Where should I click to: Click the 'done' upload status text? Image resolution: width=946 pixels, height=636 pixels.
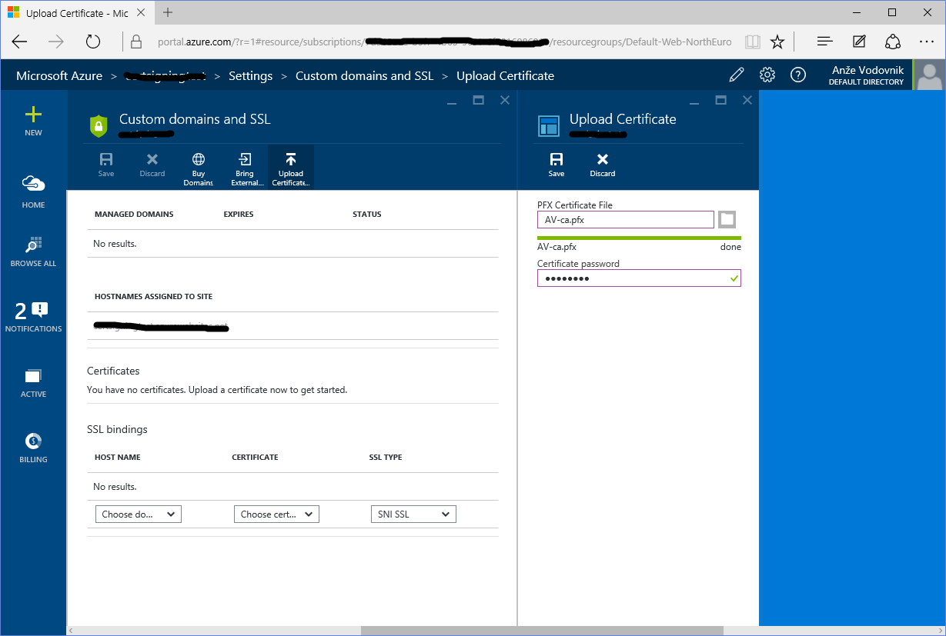(x=730, y=247)
